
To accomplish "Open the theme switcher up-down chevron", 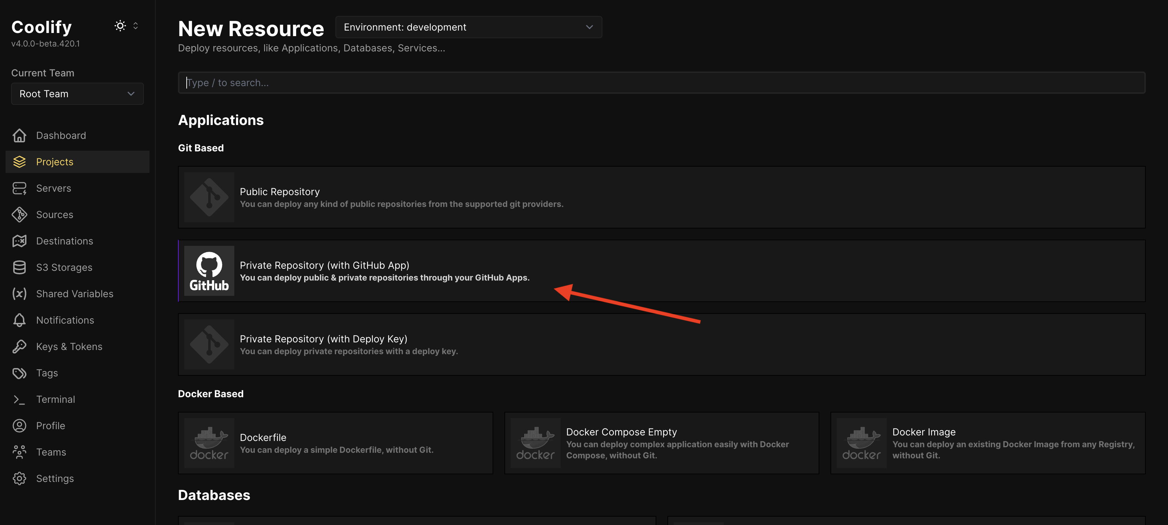I will pos(136,26).
